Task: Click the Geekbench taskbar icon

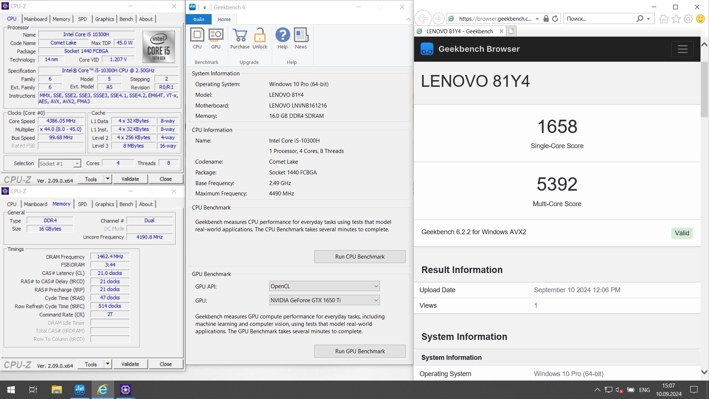Action: click(79, 390)
